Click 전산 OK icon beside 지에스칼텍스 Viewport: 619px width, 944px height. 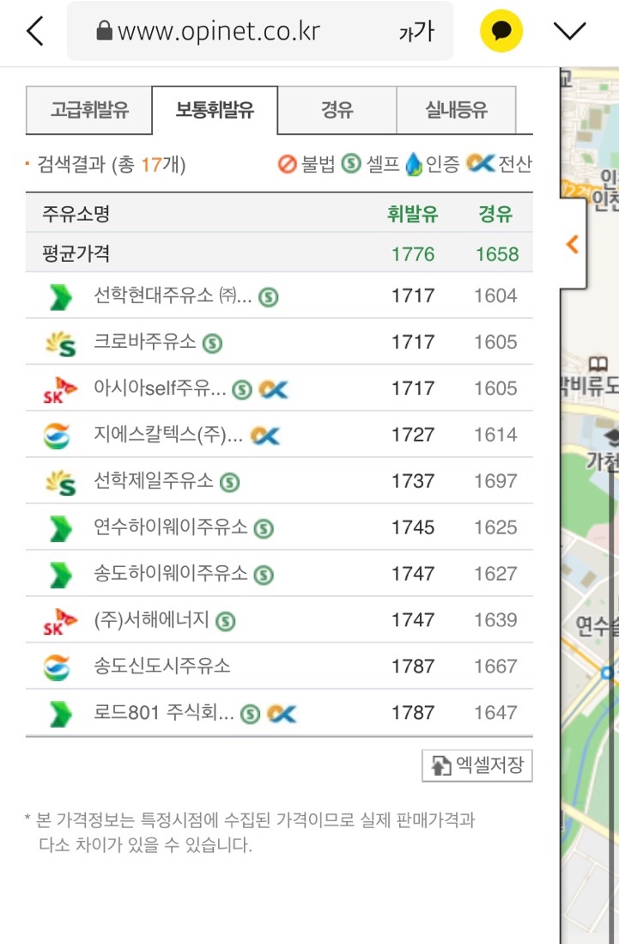(265, 435)
